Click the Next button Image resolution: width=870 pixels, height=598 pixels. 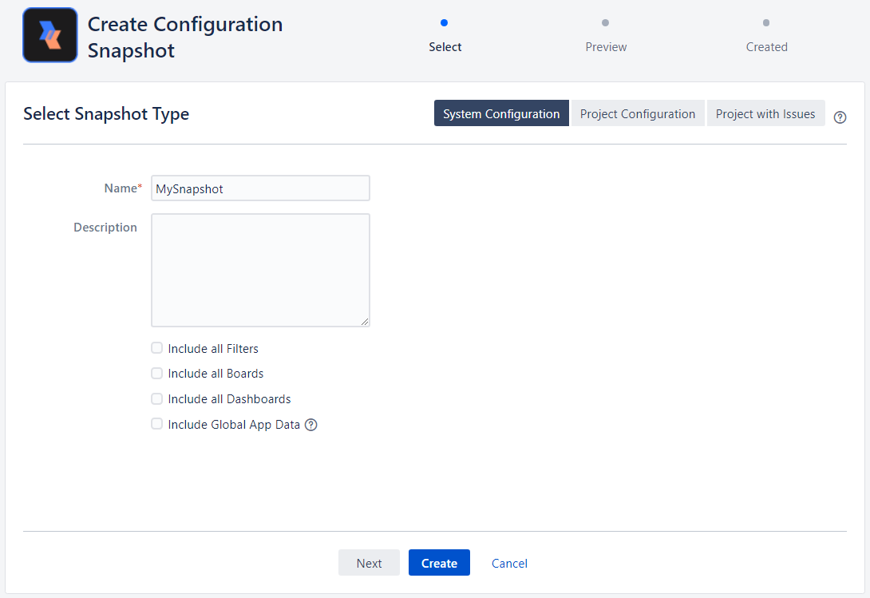pos(369,563)
